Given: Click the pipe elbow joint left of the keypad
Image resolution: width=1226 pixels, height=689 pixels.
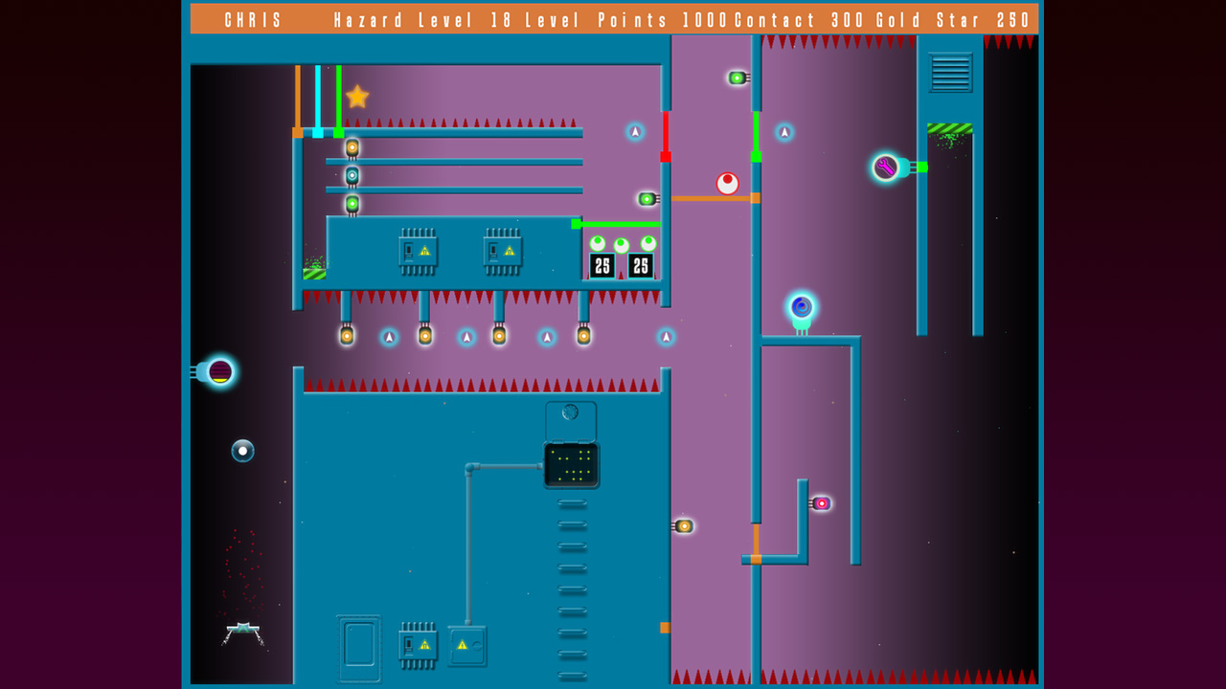Looking at the screenshot, I should [x=469, y=469].
